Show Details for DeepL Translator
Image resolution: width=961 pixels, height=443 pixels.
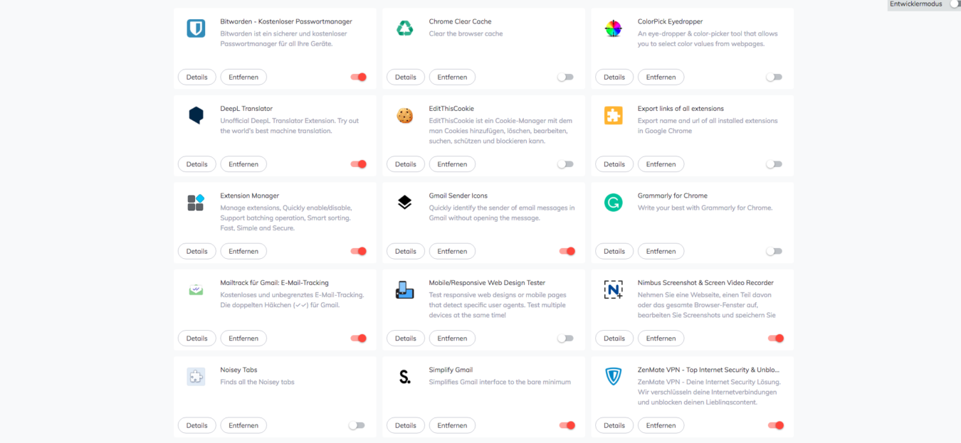(197, 164)
